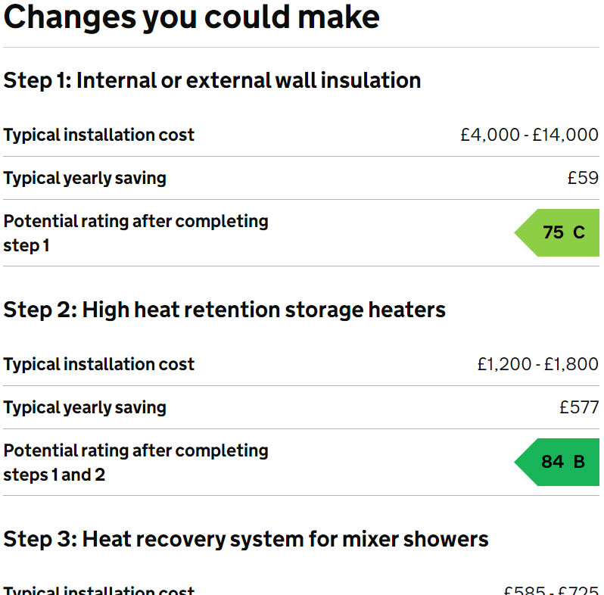604x595 pixels.
Task: Click "Typical installation cost" label under Step 2
Action: (98, 365)
